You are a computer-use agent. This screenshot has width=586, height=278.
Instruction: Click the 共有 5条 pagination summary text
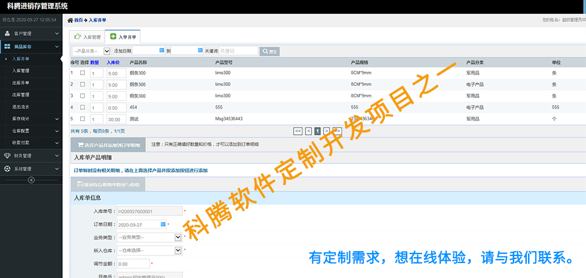click(x=97, y=131)
